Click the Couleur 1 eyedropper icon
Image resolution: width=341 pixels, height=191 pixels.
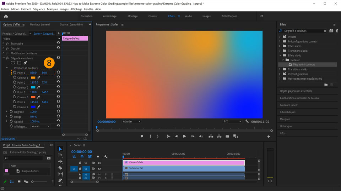coord(38,78)
